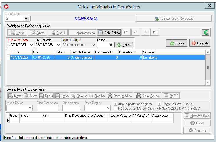Open the Tab. Faltas table

pyautogui.click(x=109, y=33)
